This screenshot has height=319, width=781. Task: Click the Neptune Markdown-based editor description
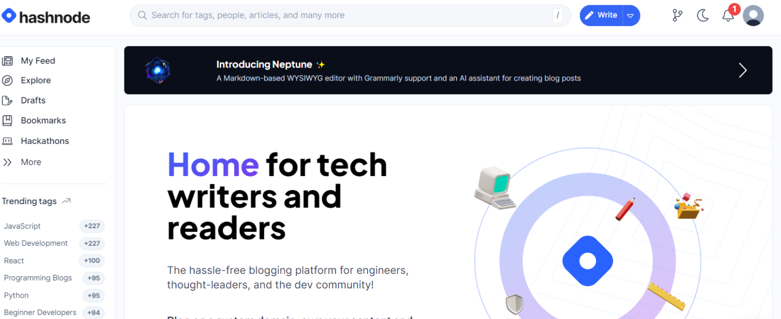tap(399, 78)
